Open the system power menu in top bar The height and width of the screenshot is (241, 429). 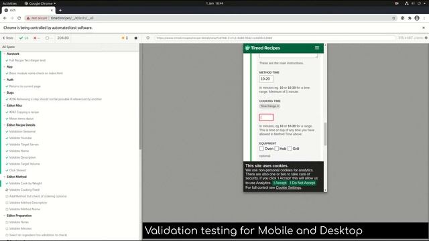[419, 3]
